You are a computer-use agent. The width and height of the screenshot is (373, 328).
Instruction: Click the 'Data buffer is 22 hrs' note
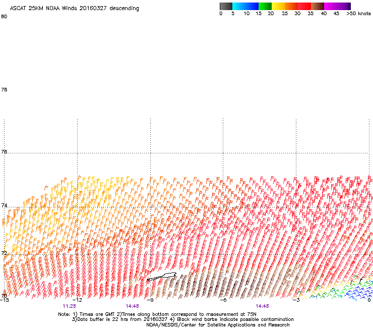(x=182, y=319)
